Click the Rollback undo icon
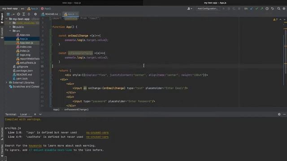This screenshot has height=161, width=287. coord(273,8)
